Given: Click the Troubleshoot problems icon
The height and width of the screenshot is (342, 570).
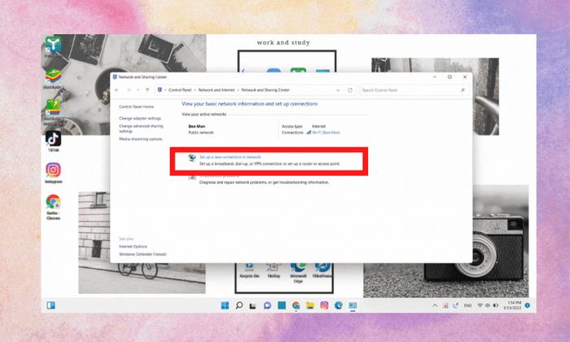Looking at the screenshot, I should [x=192, y=177].
